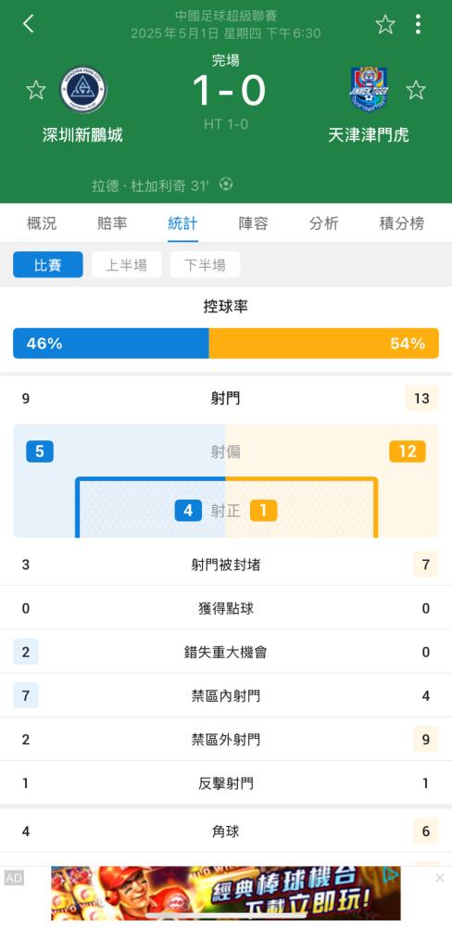Open the 深圳新鵬城 team logo
This screenshot has height=927, width=452.
[x=83, y=89]
